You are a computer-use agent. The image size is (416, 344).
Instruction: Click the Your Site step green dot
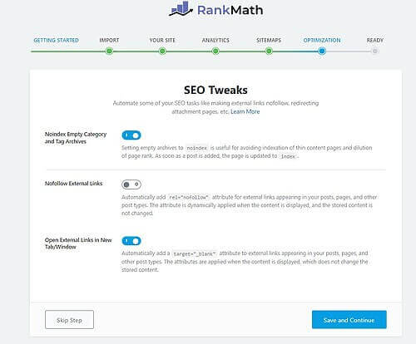coord(162,52)
